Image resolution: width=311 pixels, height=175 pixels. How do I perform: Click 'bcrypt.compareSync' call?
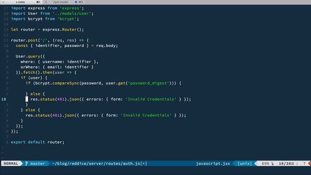[57, 83]
